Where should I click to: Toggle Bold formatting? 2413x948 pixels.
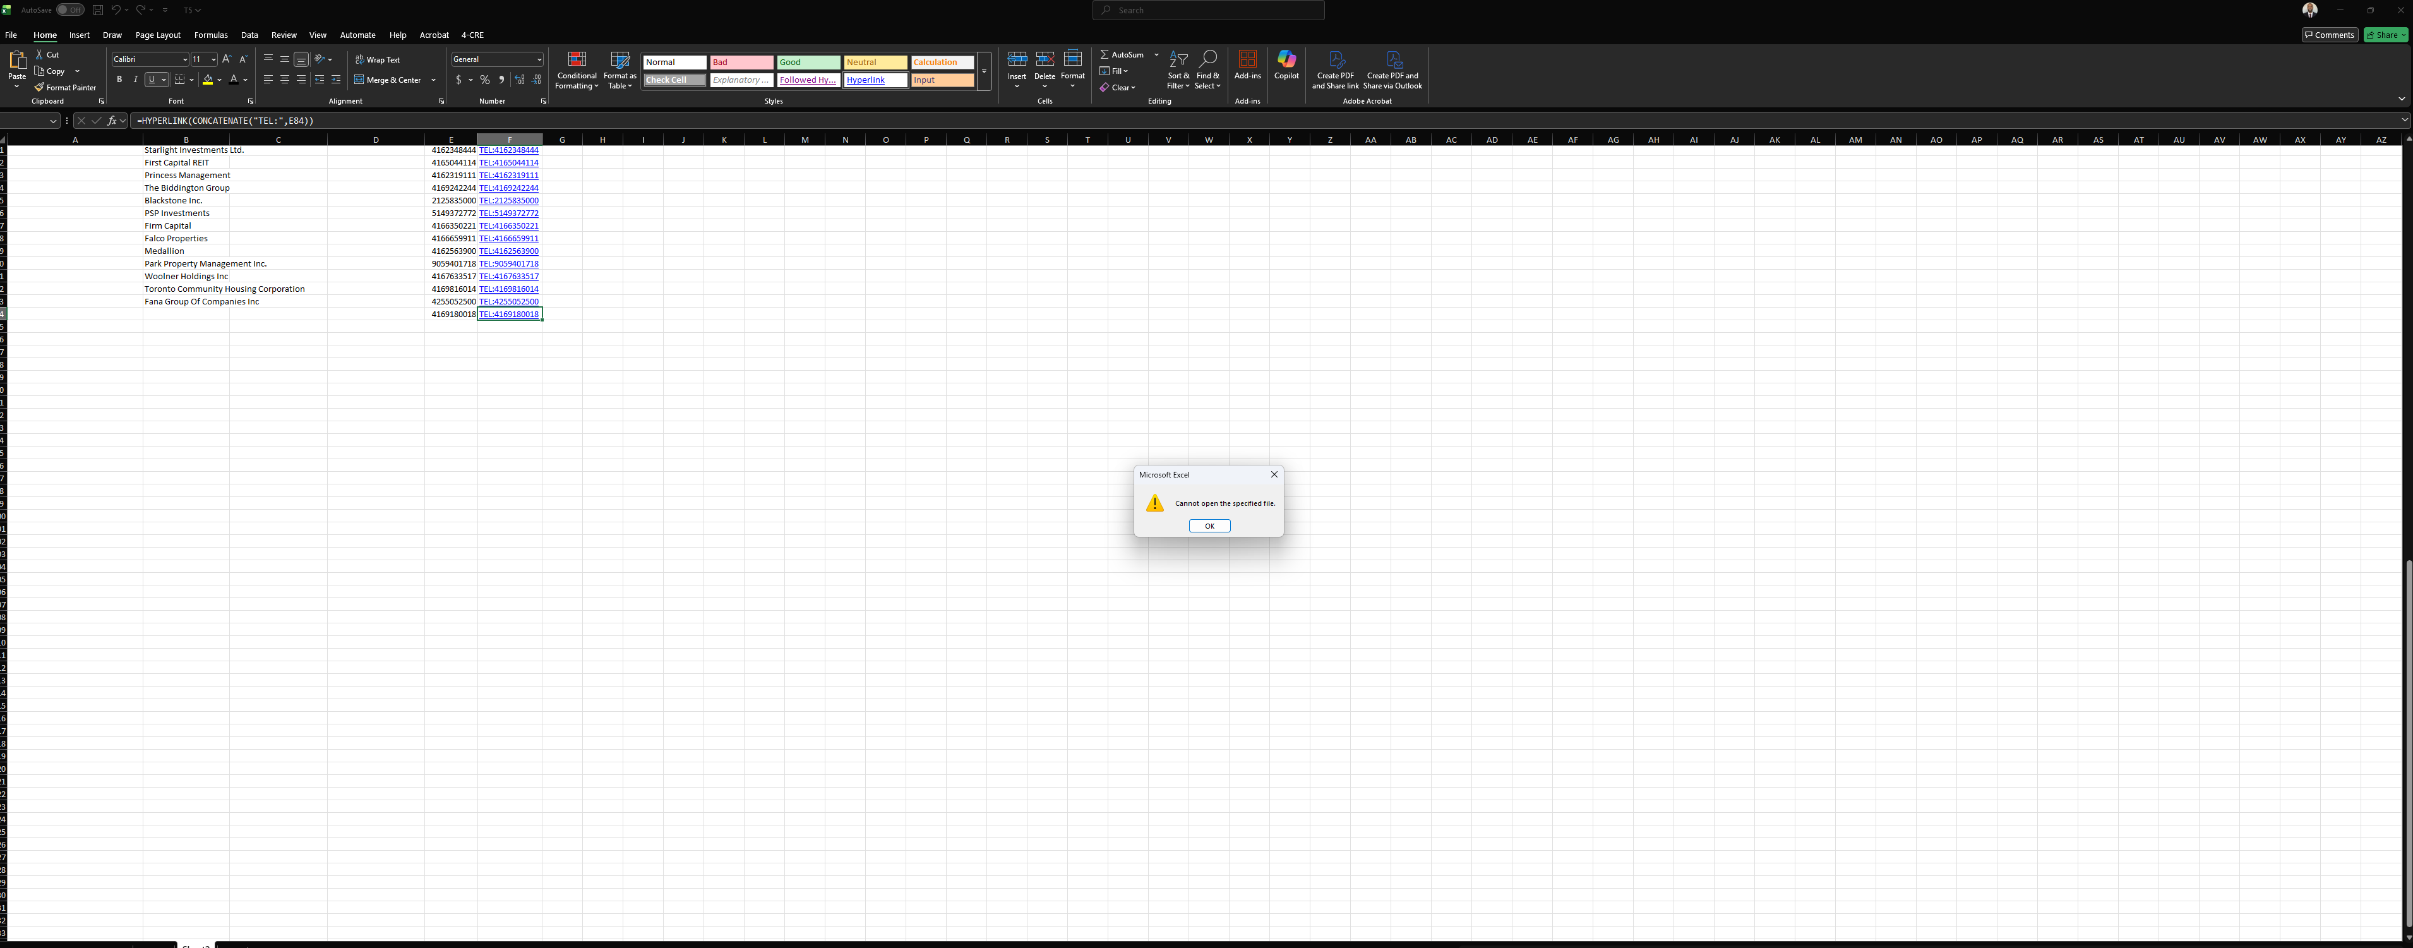(x=119, y=80)
